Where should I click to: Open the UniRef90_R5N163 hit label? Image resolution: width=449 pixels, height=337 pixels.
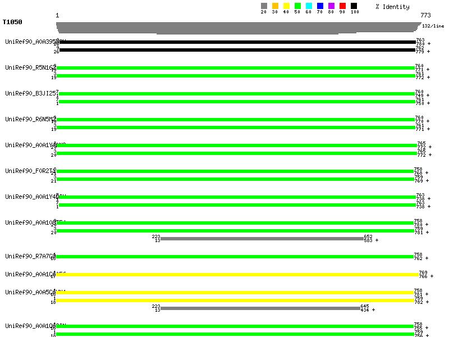(x=30, y=67)
